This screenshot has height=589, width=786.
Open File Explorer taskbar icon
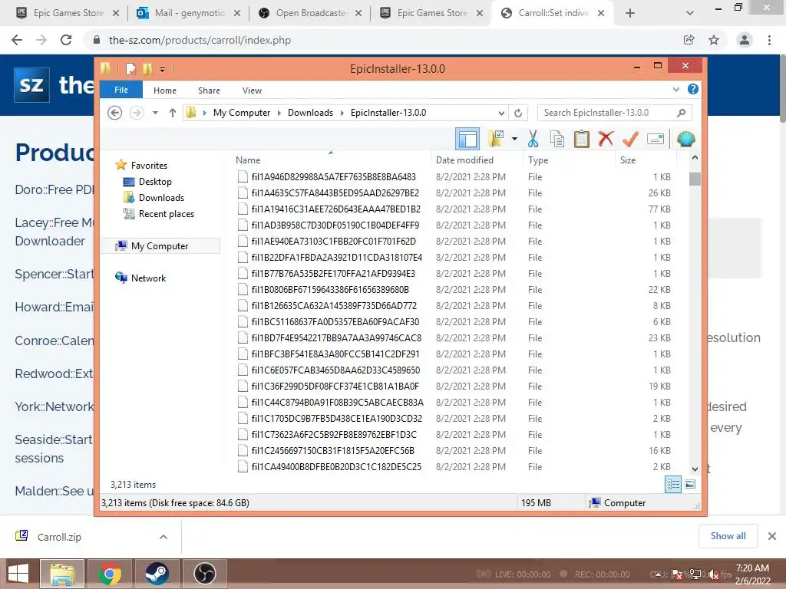(x=61, y=574)
